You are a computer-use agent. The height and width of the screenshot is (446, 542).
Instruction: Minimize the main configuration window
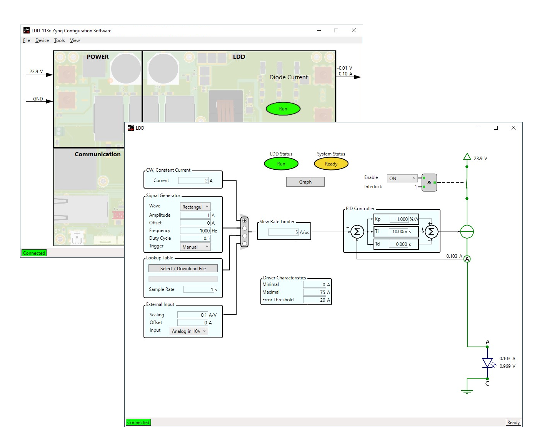(x=319, y=30)
